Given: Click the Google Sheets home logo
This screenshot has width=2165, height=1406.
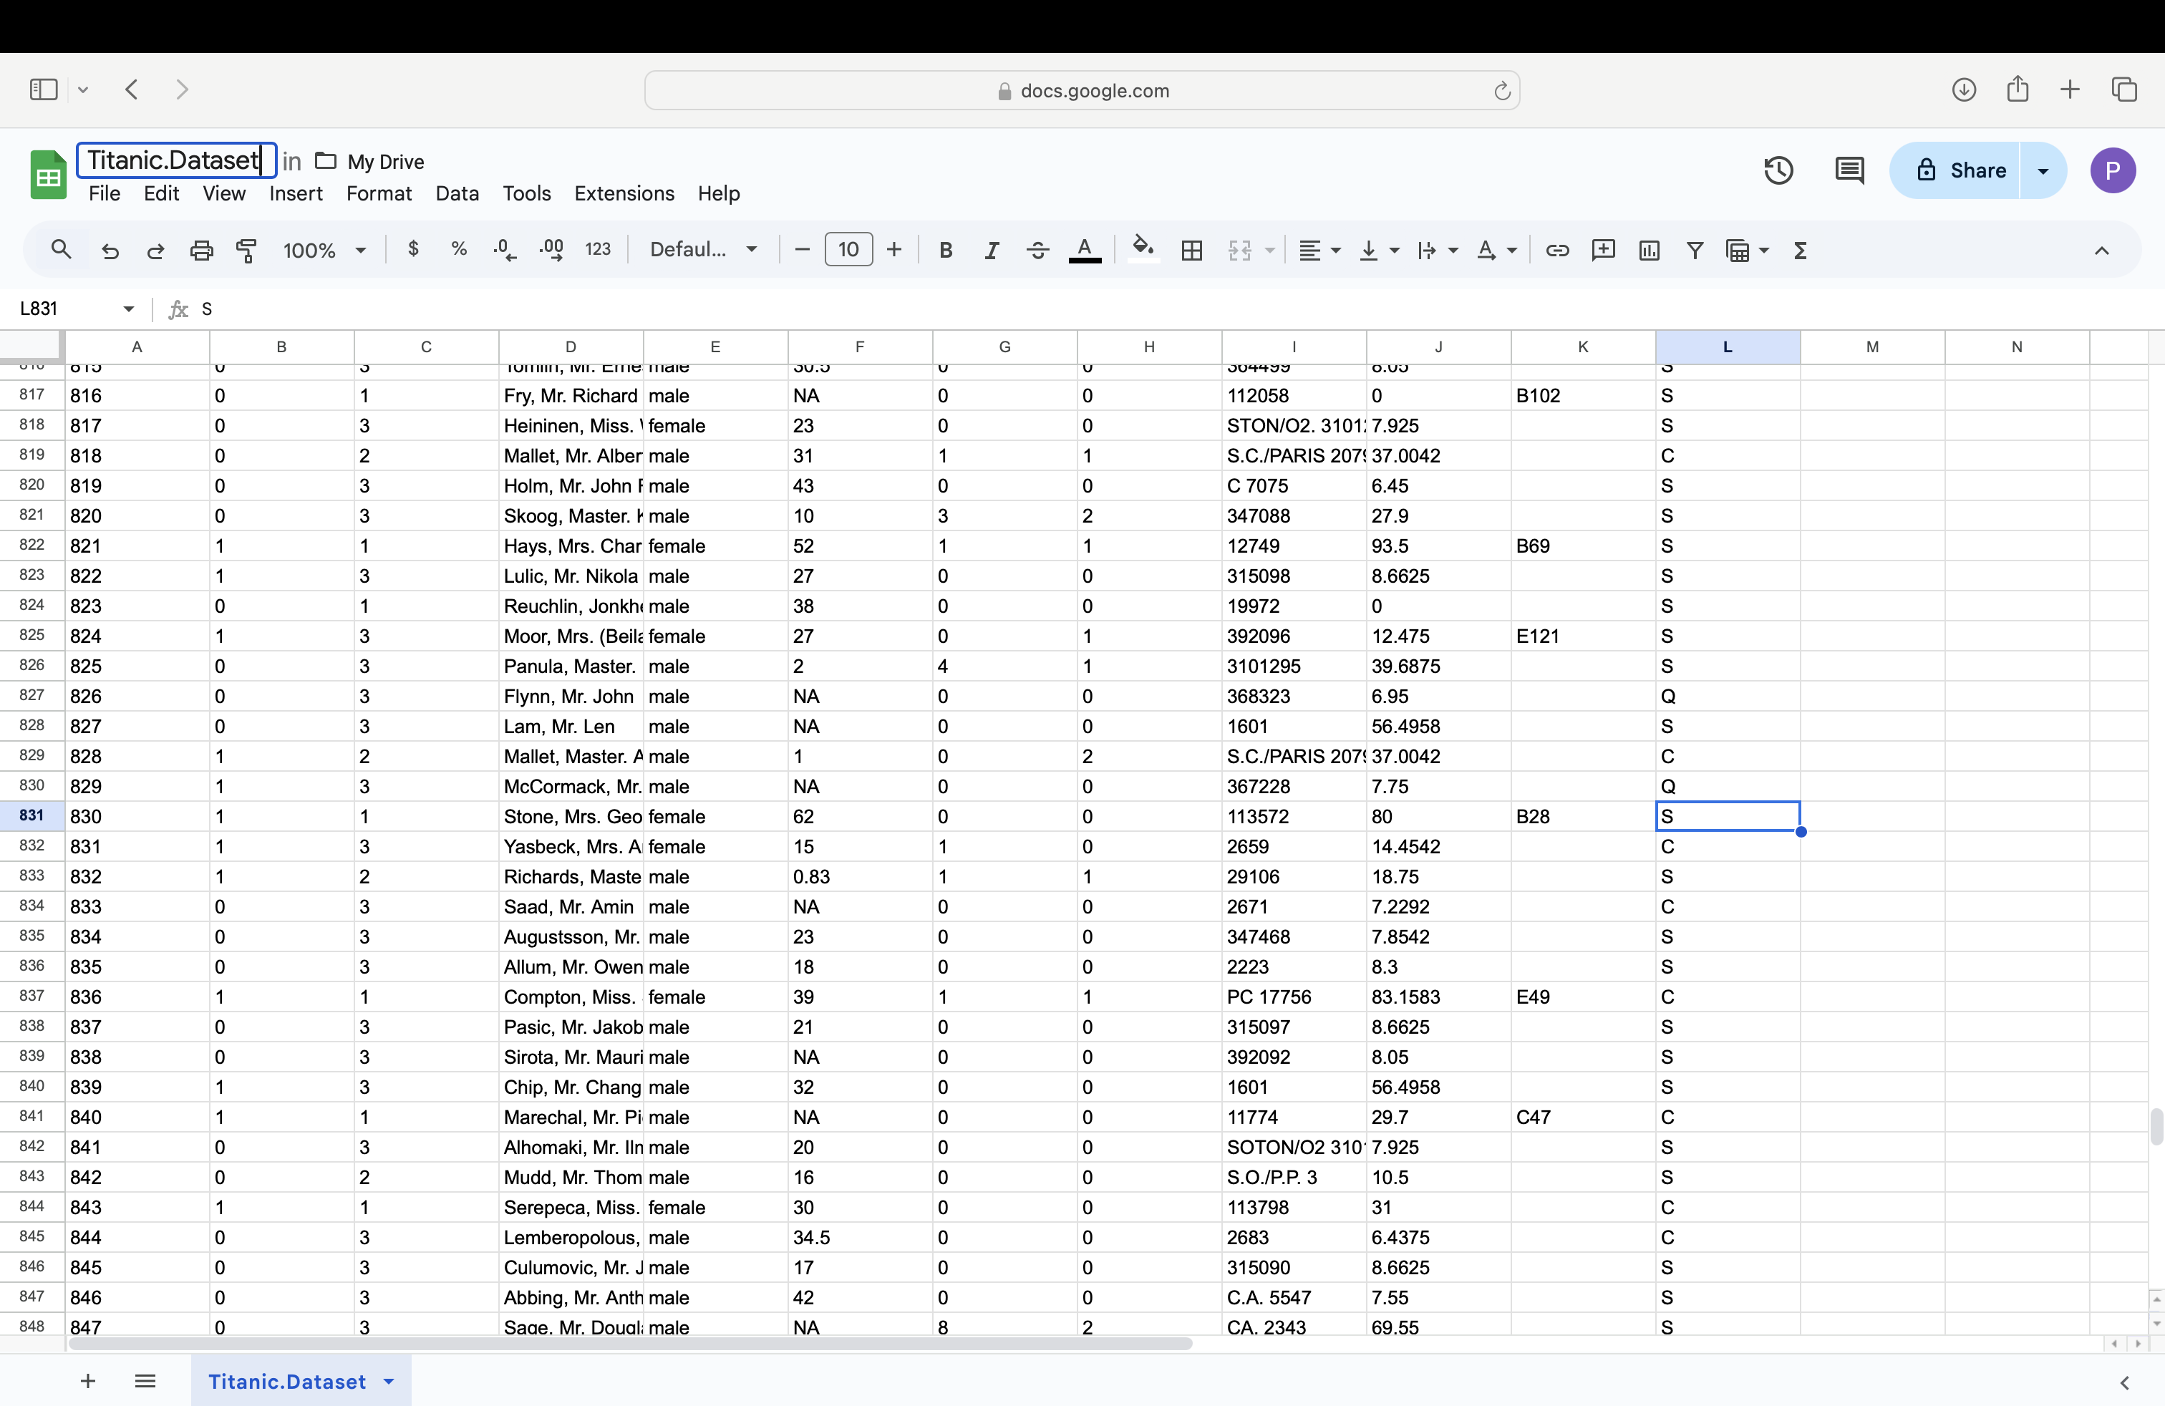Looking at the screenshot, I should (48, 174).
